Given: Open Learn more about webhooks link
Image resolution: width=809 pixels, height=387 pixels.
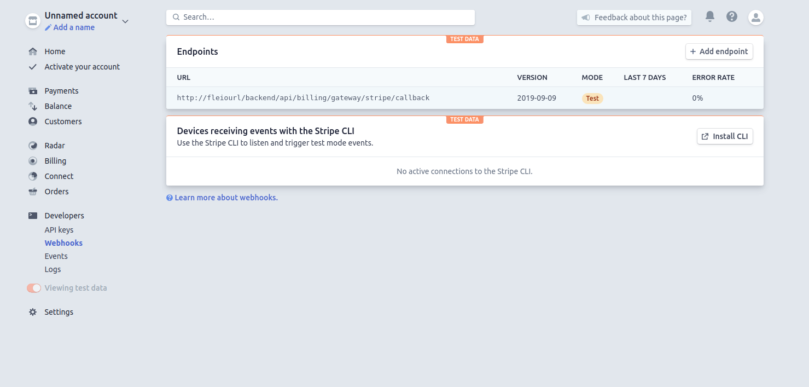Looking at the screenshot, I should pos(226,198).
